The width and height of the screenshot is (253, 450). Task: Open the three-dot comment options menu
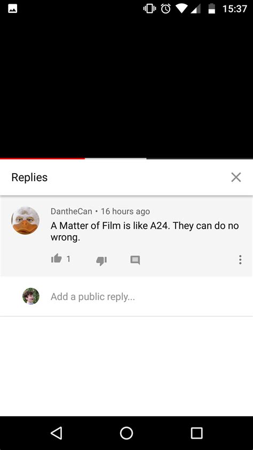click(240, 259)
